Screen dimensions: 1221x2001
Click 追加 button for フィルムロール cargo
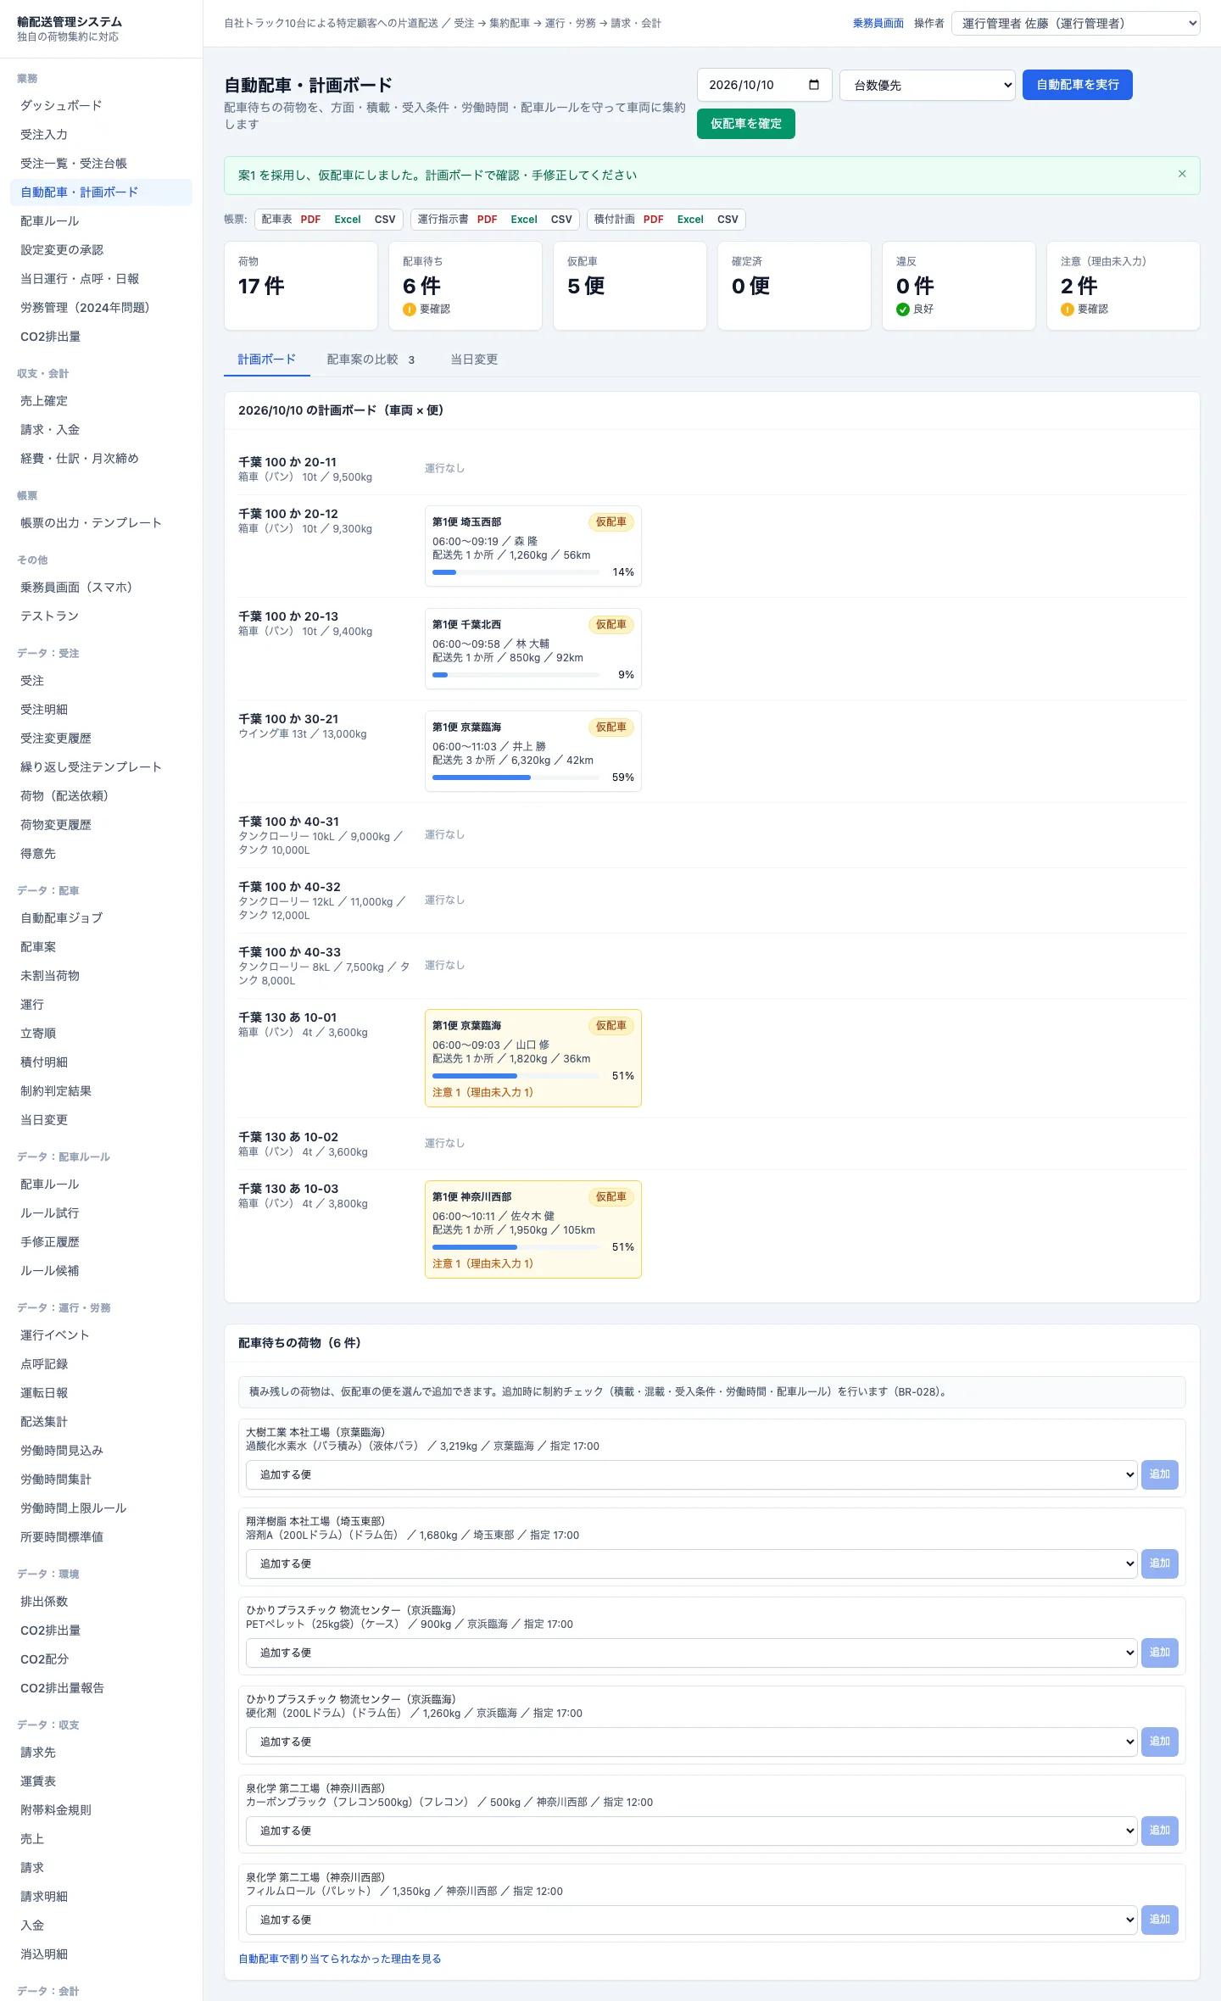coord(1160,1920)
